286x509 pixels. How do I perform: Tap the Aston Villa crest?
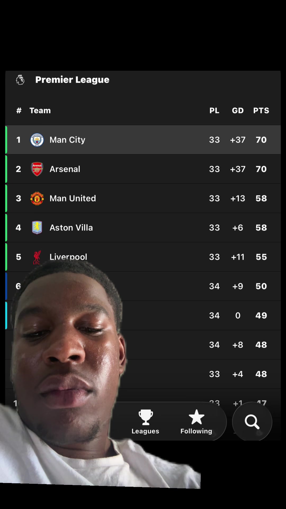tap(37, 227)
